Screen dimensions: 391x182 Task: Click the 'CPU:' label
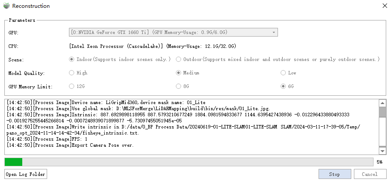coord(14,46)
